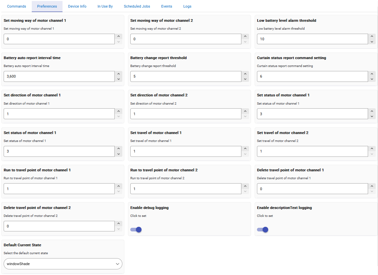Viewport: 378px width, 275px height.
Task: Decrease Battery auto report interval time
Action: point(118,79)
